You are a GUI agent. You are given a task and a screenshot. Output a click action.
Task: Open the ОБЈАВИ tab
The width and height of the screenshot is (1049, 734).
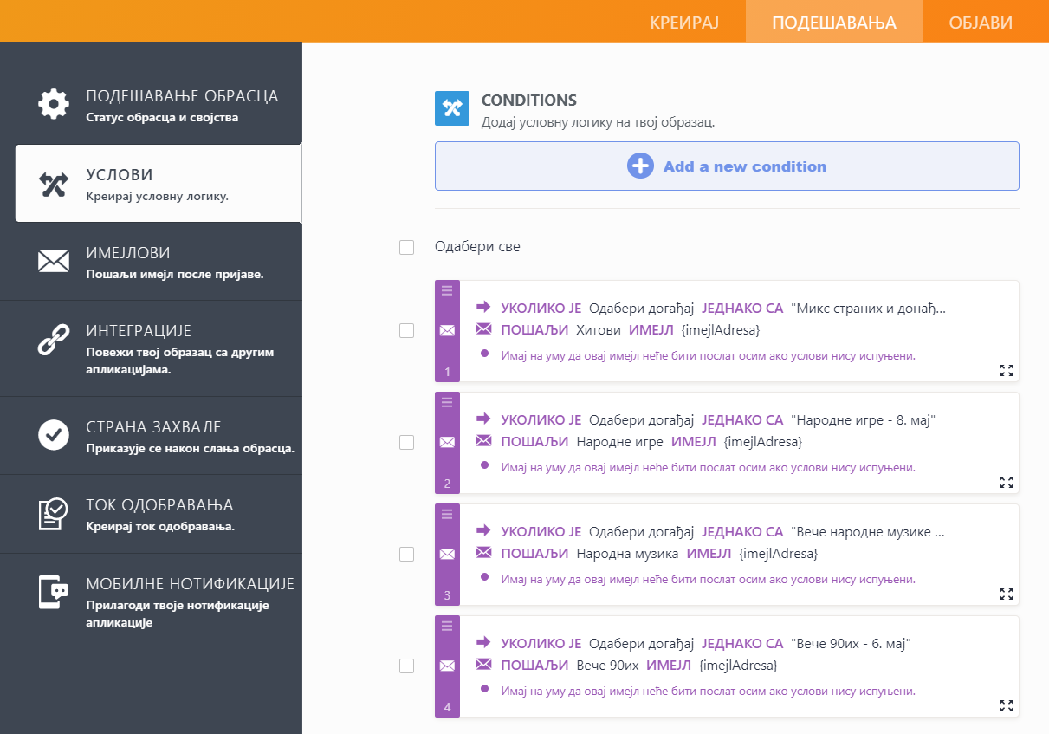pos(980,23)
